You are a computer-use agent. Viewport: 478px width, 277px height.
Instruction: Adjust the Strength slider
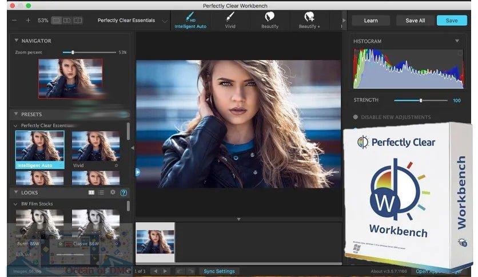[x=421, y=101]
